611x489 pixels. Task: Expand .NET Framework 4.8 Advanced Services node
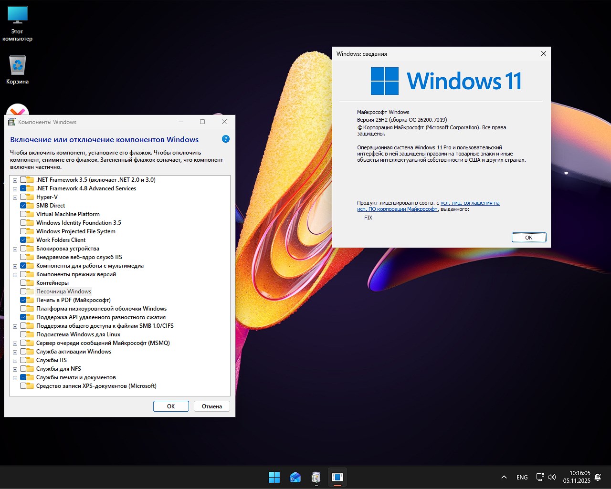click(x=15, y=189)
